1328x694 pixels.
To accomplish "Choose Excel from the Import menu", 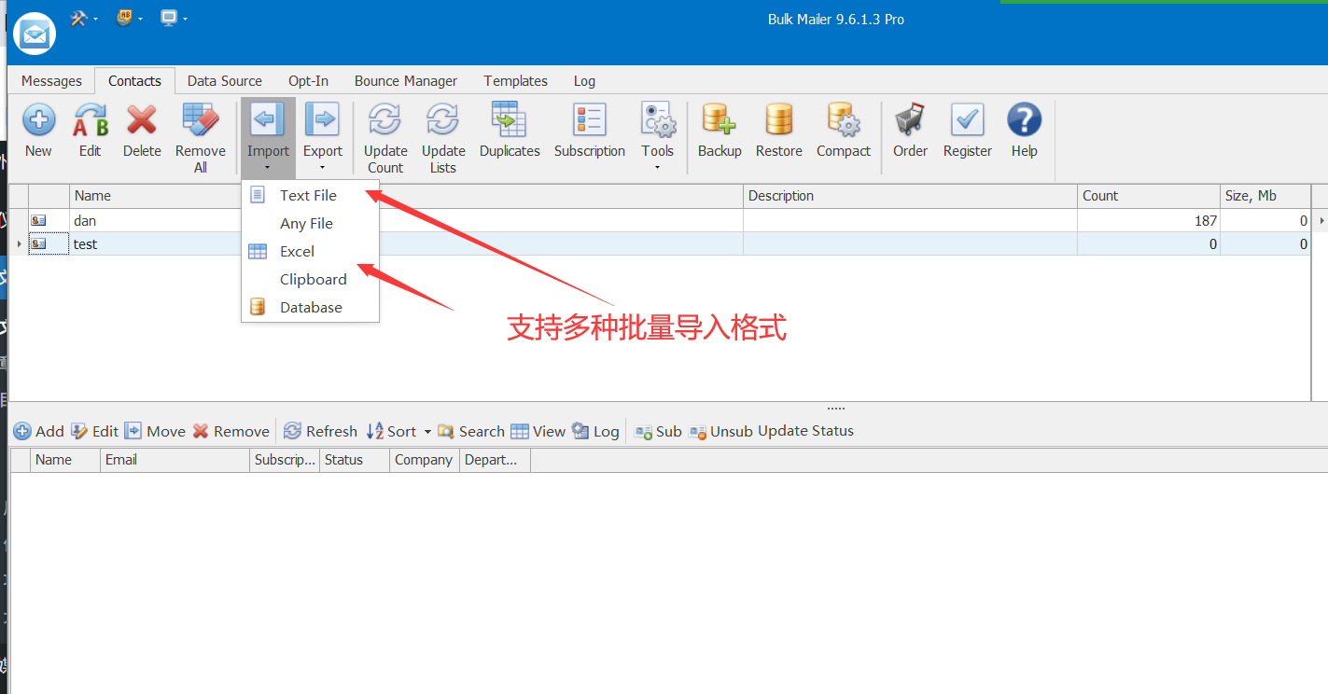I will (296, 251).
